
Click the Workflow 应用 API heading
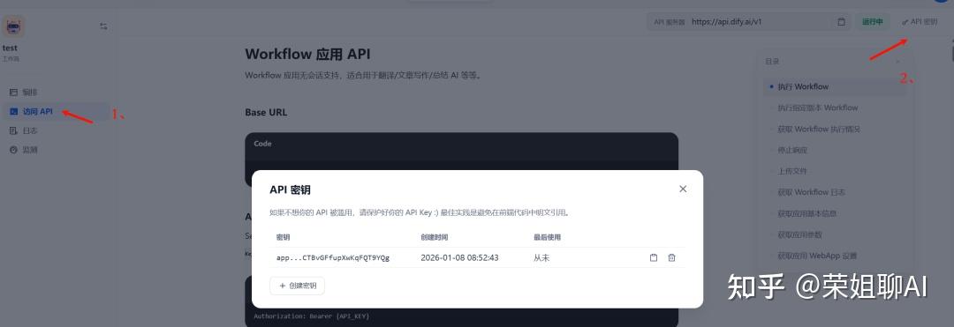[x=307, y=54]
